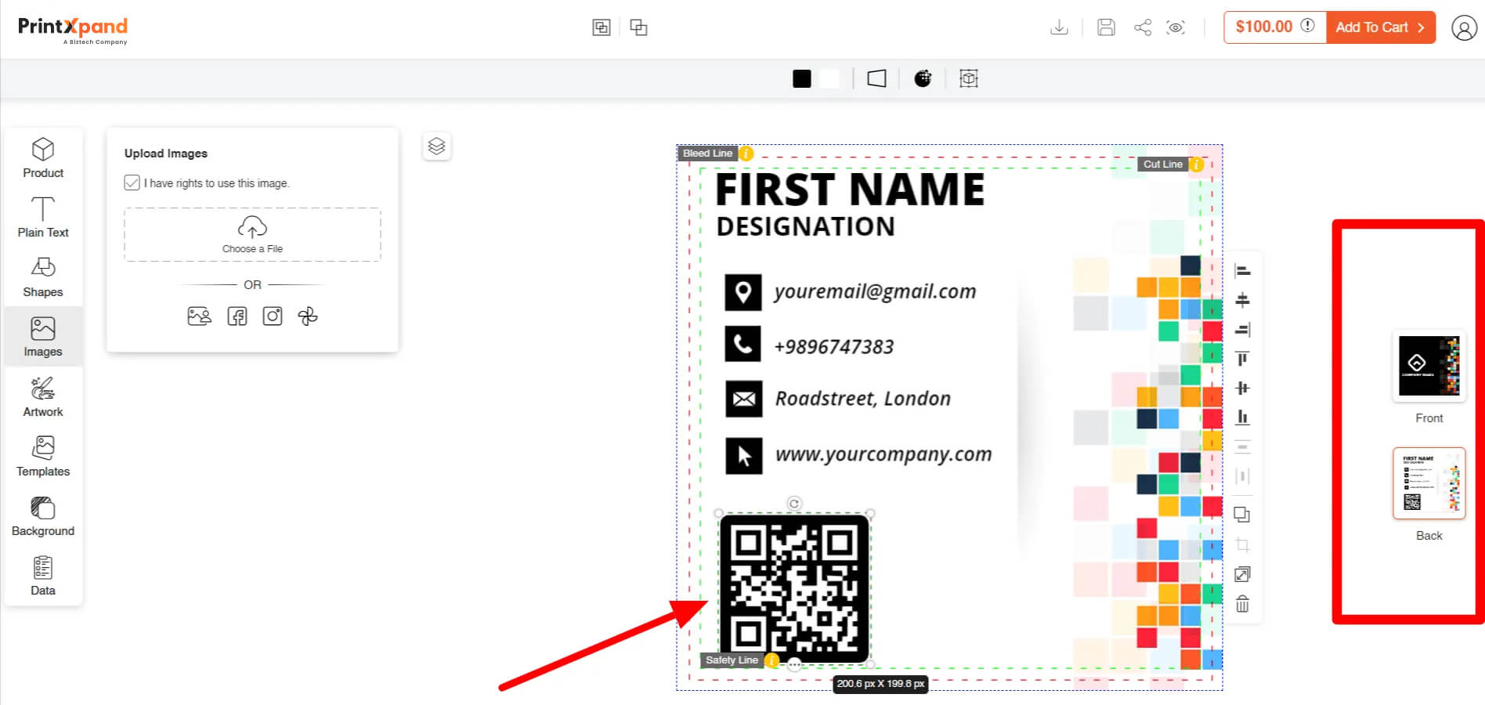Click the cursor arrow icon on card
1485x705 pixels.
743,456
